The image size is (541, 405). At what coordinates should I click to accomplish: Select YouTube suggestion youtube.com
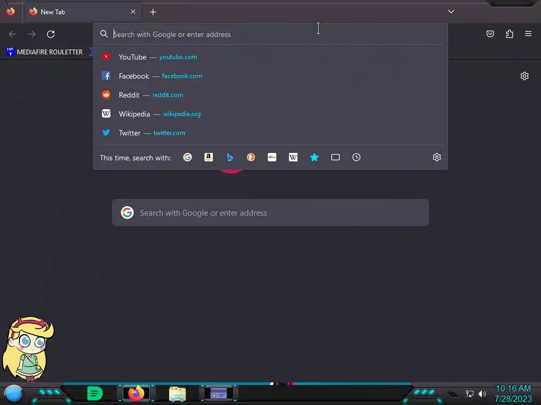270,57
